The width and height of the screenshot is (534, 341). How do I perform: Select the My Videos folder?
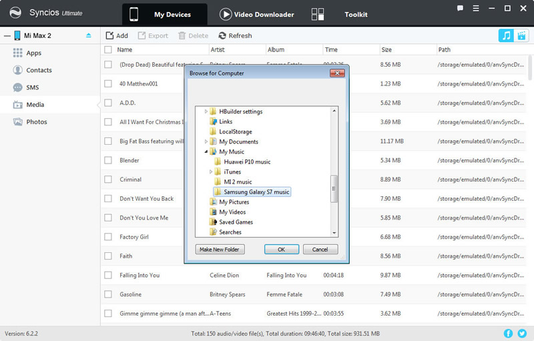tap(232, 212)
